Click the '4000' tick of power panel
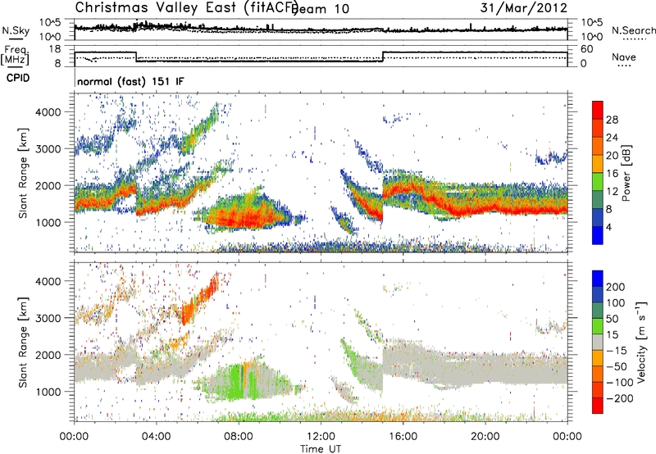This screenshot has height=454, width=656. point(48,112)
